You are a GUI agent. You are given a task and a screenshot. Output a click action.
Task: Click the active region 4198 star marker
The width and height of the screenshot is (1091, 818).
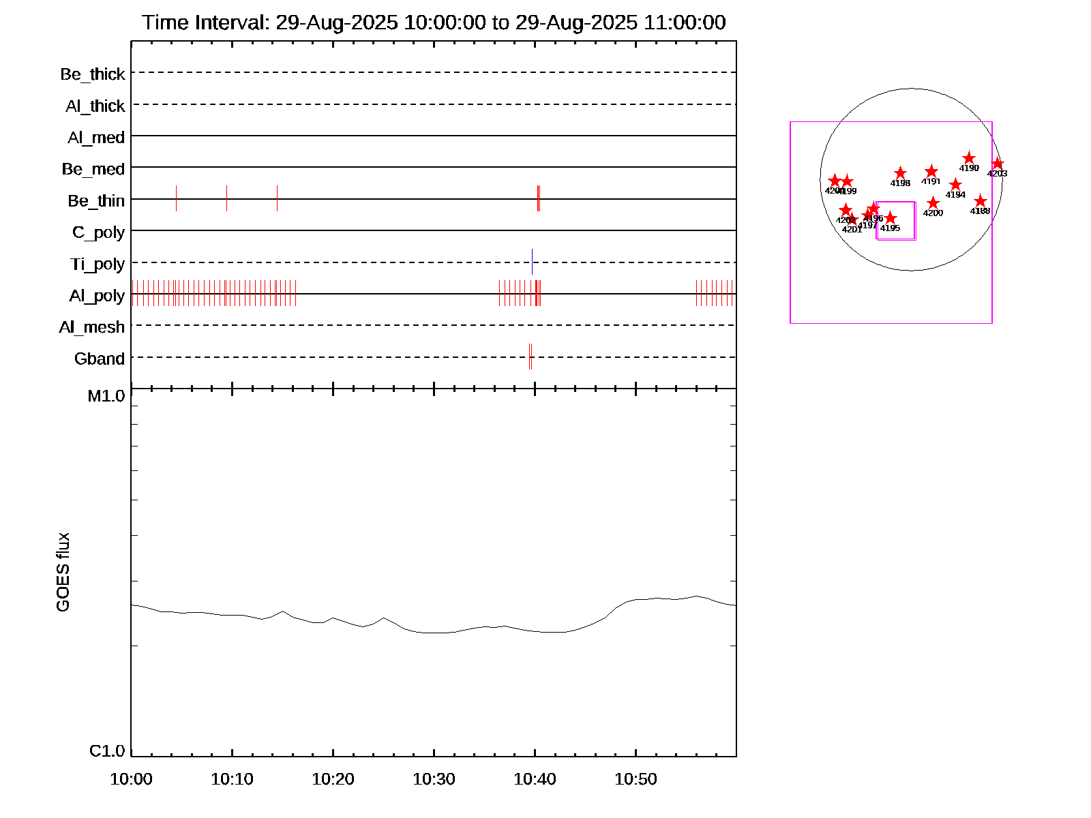pos(900,173)
